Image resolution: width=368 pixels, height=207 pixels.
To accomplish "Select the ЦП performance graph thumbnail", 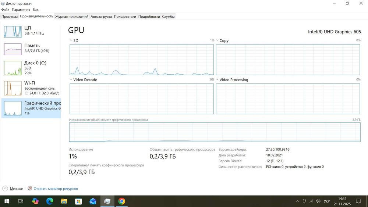I will [13, 32].
